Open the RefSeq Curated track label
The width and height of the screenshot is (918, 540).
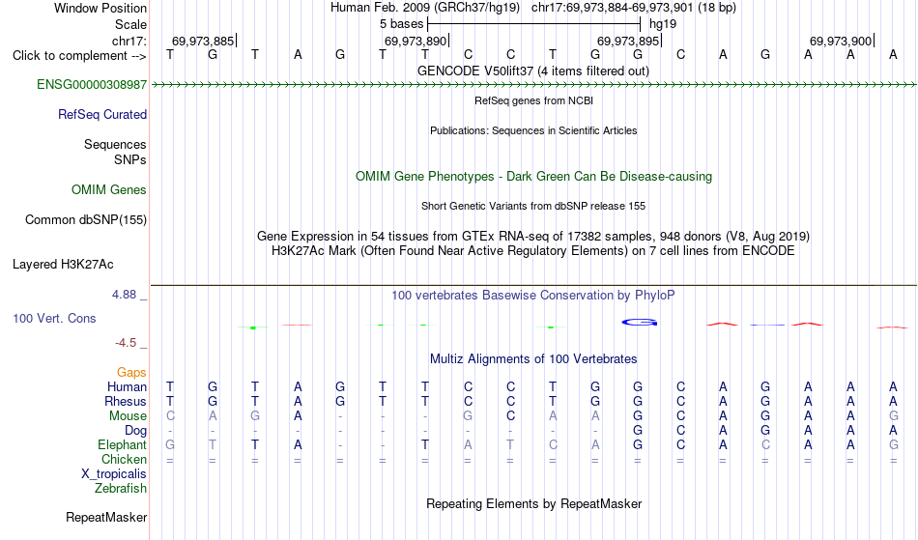(x=102, y=115)
